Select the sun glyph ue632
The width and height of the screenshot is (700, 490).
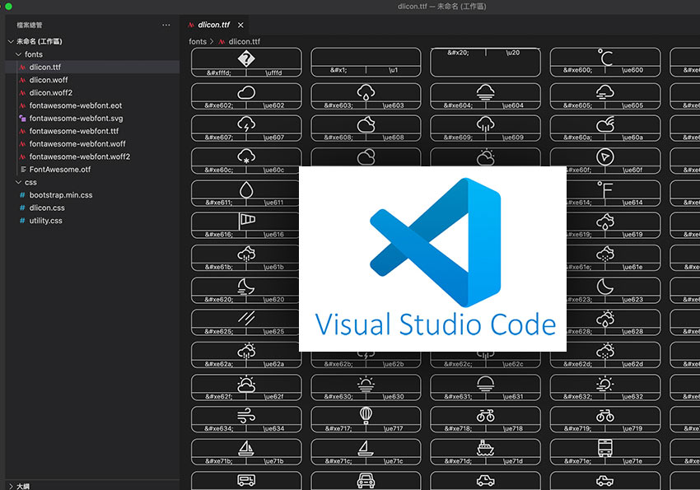click(x=605, y=384)
